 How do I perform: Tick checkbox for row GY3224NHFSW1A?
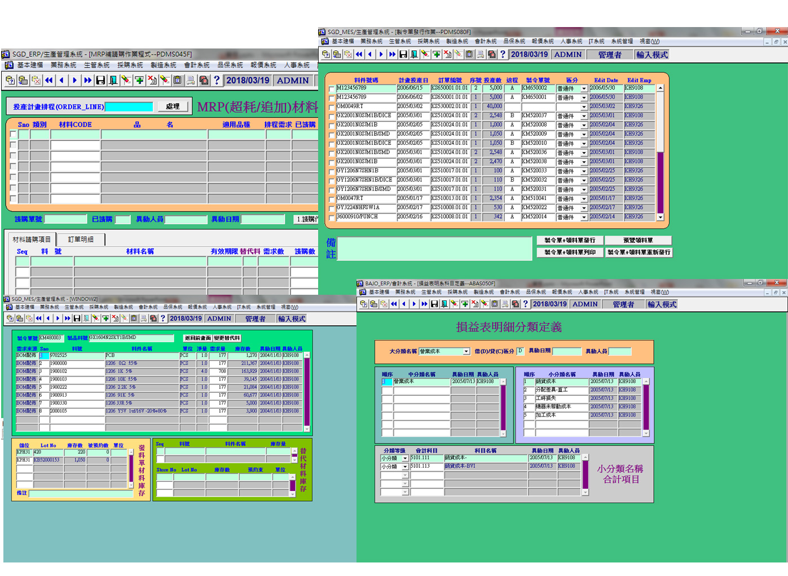click(x=332, y=208)
